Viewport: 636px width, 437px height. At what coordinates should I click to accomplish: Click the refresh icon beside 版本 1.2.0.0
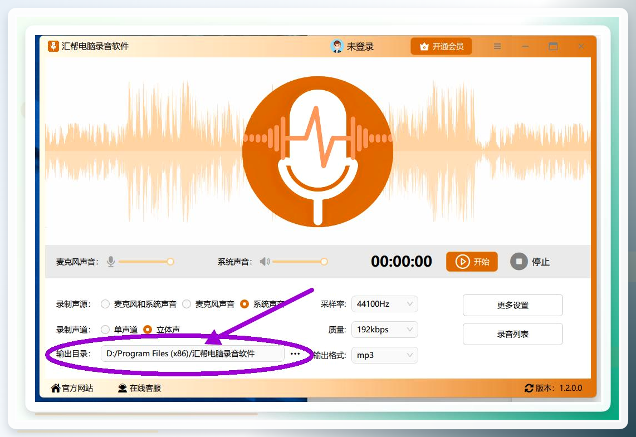(x=529, y=388)
